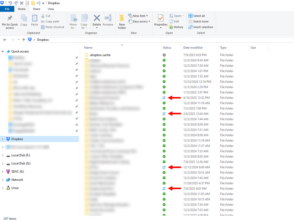
Task: Click date 12/23/2024 12:16 PM cell
Action: coord(197,82)
